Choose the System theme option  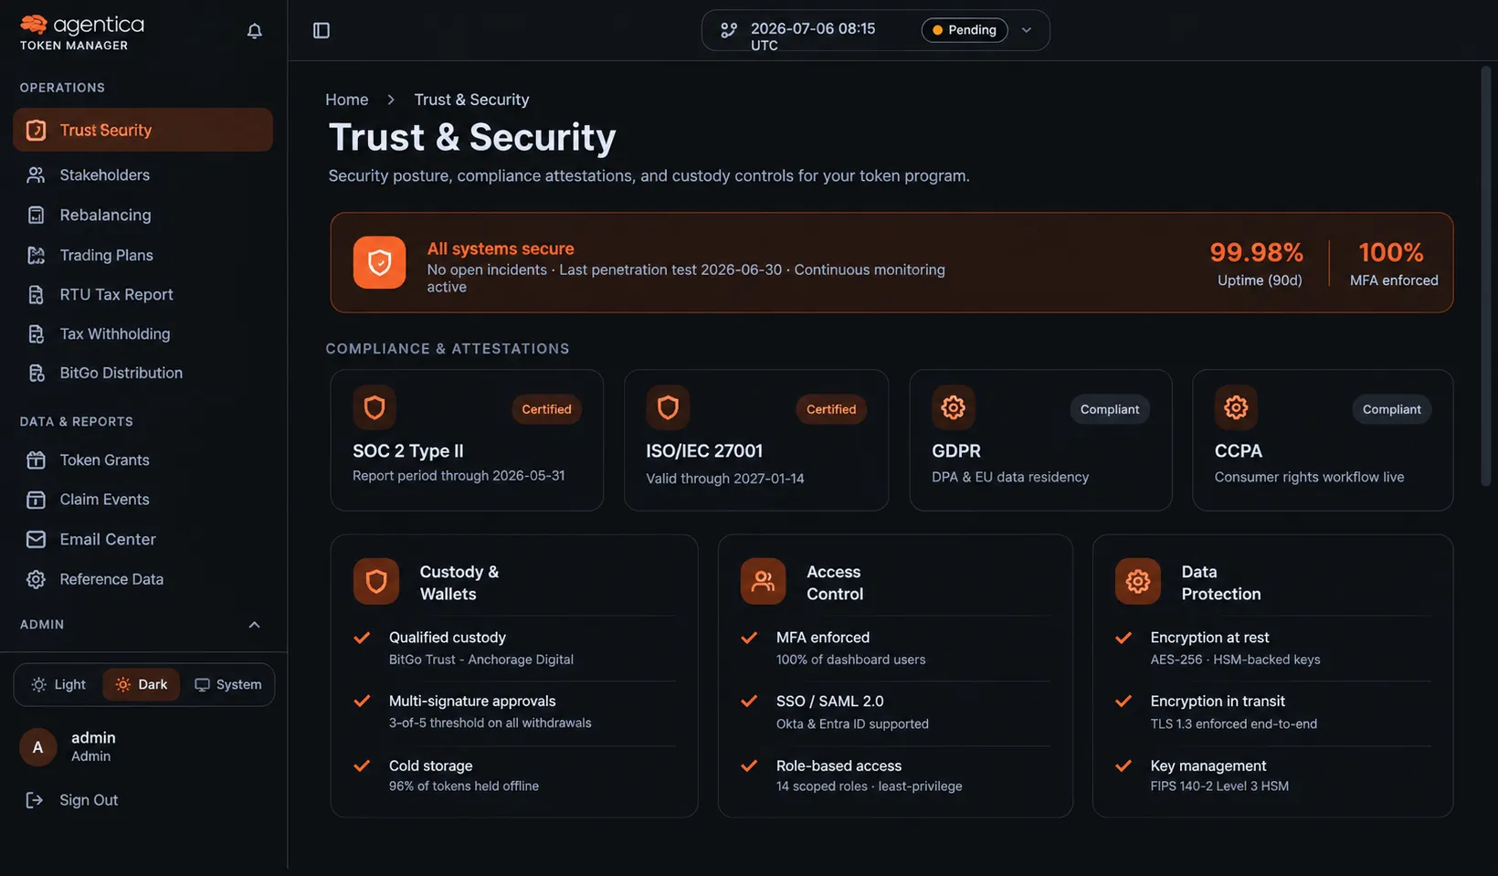tap(227, 684)
